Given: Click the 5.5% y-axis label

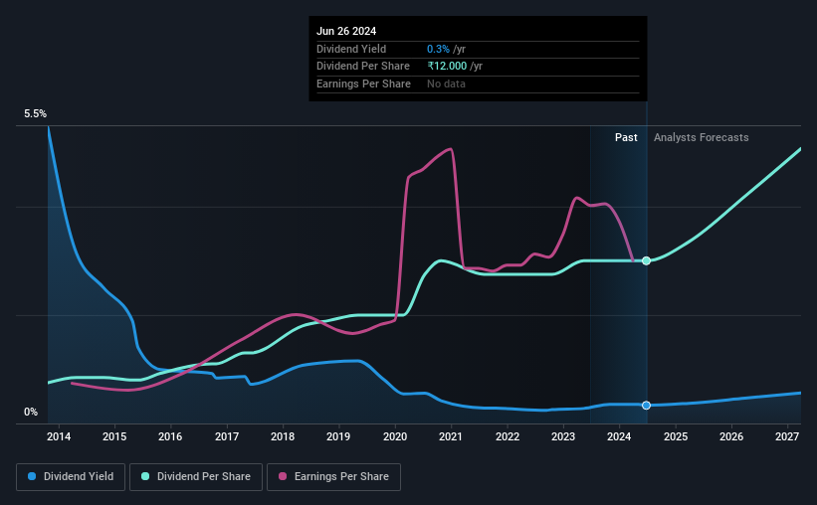Looking at the screenshot, I should (x=35, y=113).
